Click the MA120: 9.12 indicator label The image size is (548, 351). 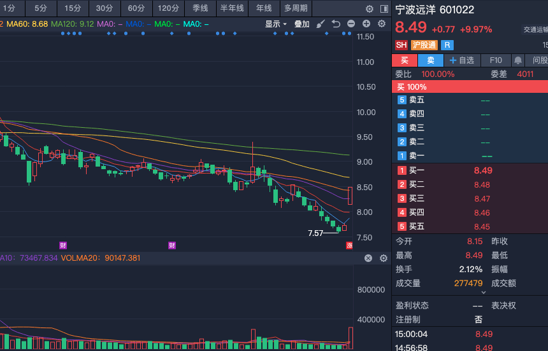pyautogui.click(x=73, y=24)
